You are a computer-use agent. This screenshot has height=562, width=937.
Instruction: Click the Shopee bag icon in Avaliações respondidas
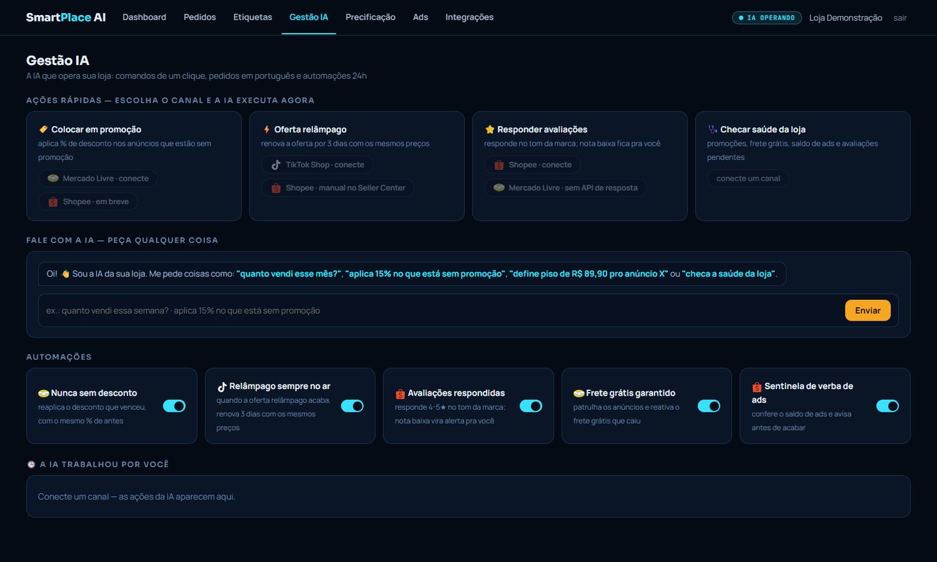400,394
